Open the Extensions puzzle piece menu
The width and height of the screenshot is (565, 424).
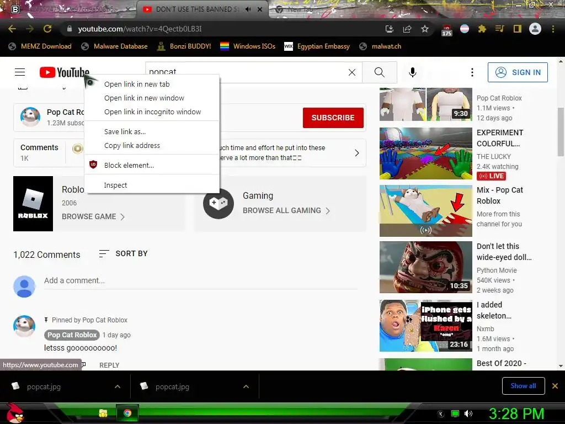click(x=482, y=29)
